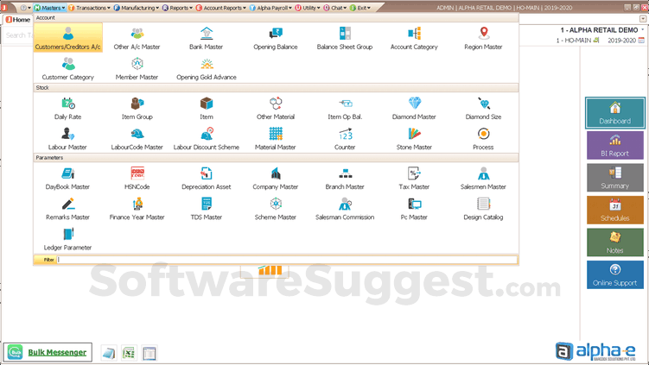
Task: Open Schedules from the sidebar
Action: click(x=615, y=210)
